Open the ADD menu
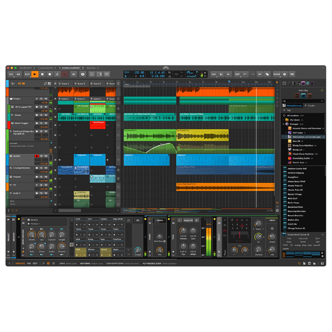This screenshot has height=332, width=332. coord(214,74)
